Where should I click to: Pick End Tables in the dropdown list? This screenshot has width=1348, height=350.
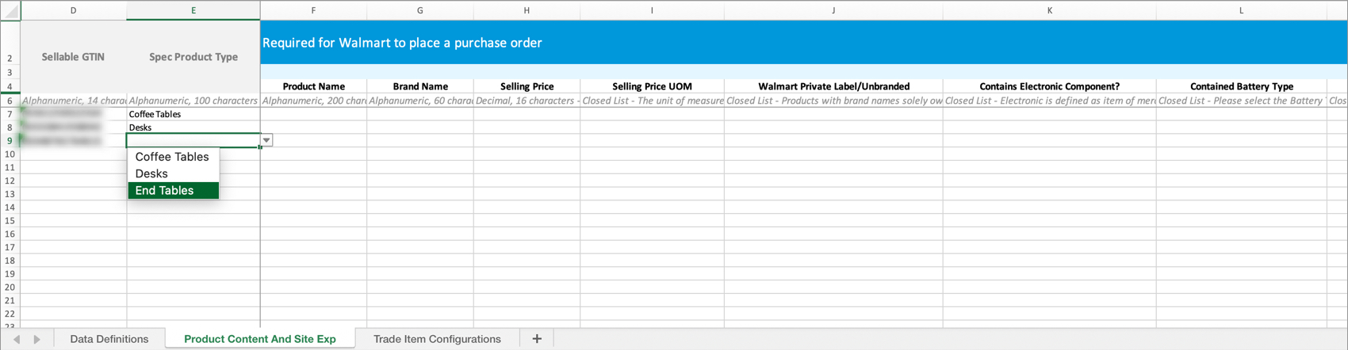coord(165,191)
